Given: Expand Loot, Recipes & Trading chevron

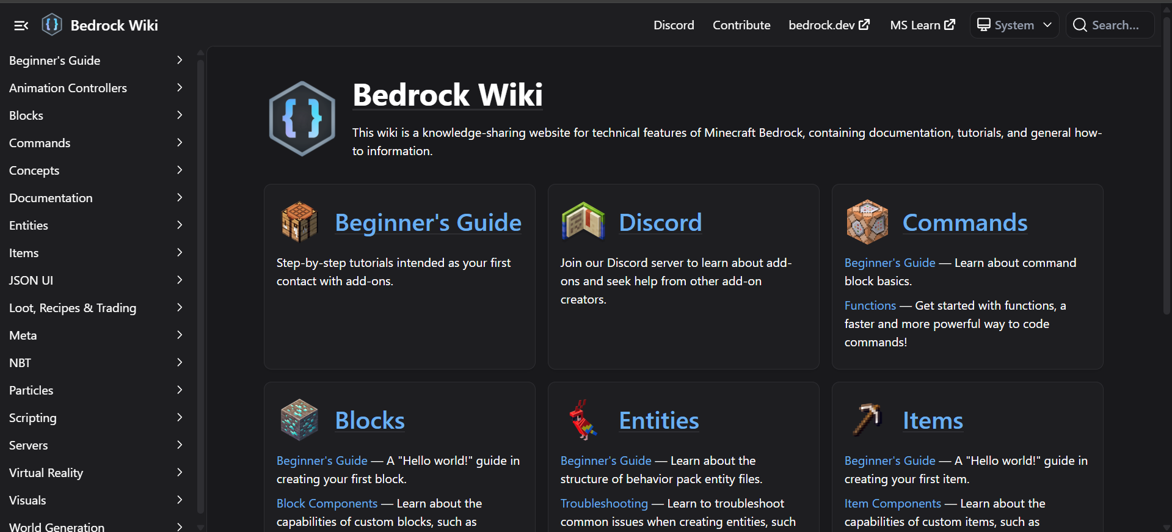Looking at the screenshot, I should click(180, 307).
